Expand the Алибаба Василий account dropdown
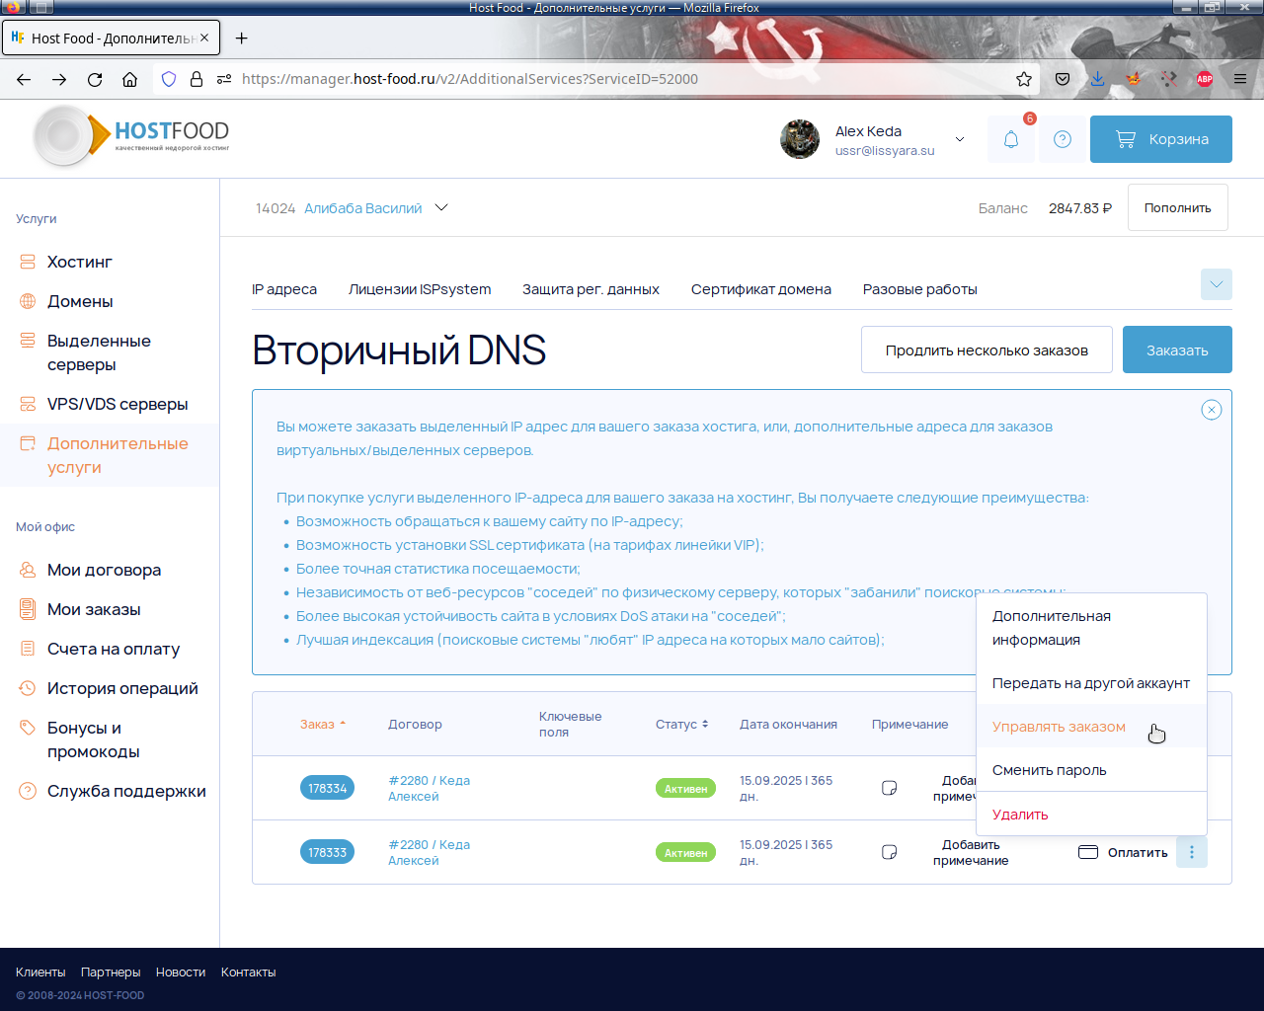The width and height of the screenshot is (1264, 1011). tap(441, 207)
